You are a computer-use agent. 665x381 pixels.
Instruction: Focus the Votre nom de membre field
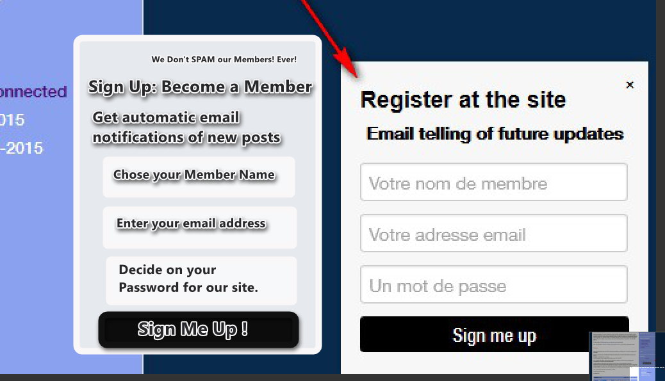click(x=494, y=182)
